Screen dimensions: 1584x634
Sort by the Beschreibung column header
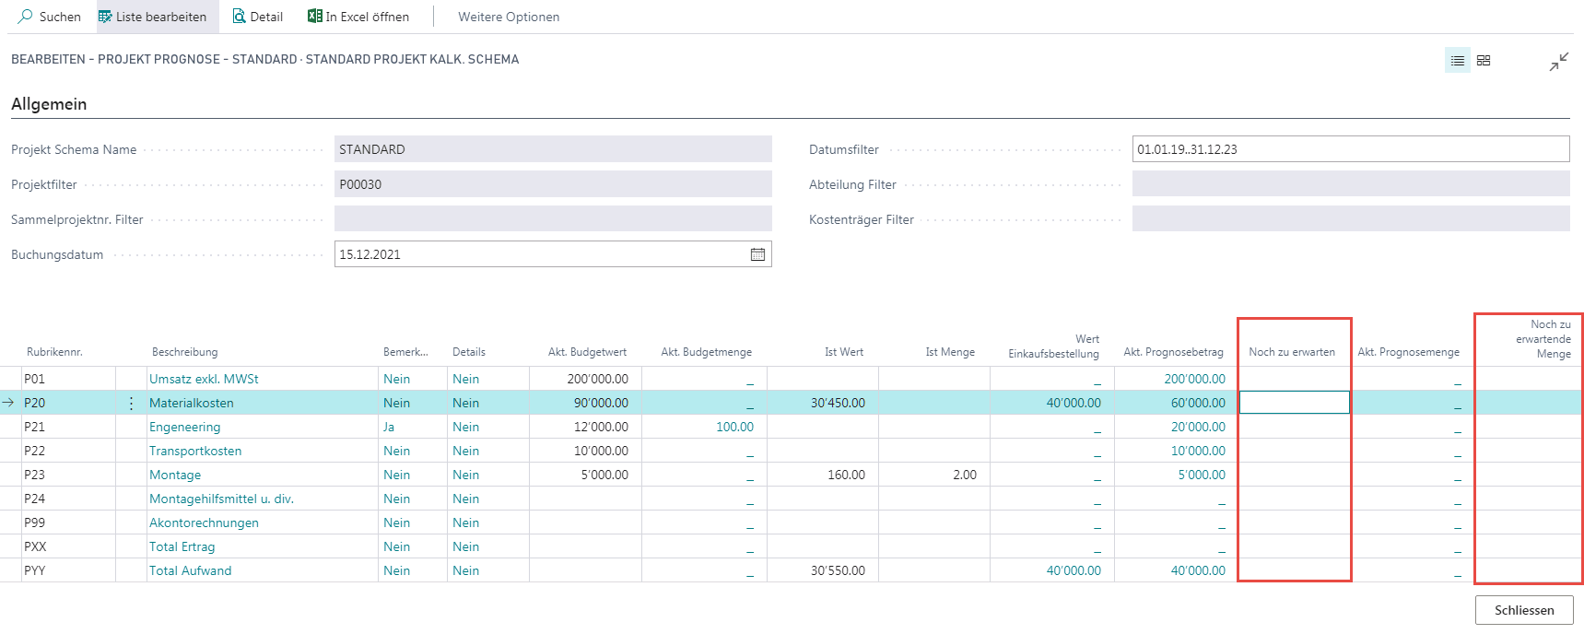[x=185, y=352]
